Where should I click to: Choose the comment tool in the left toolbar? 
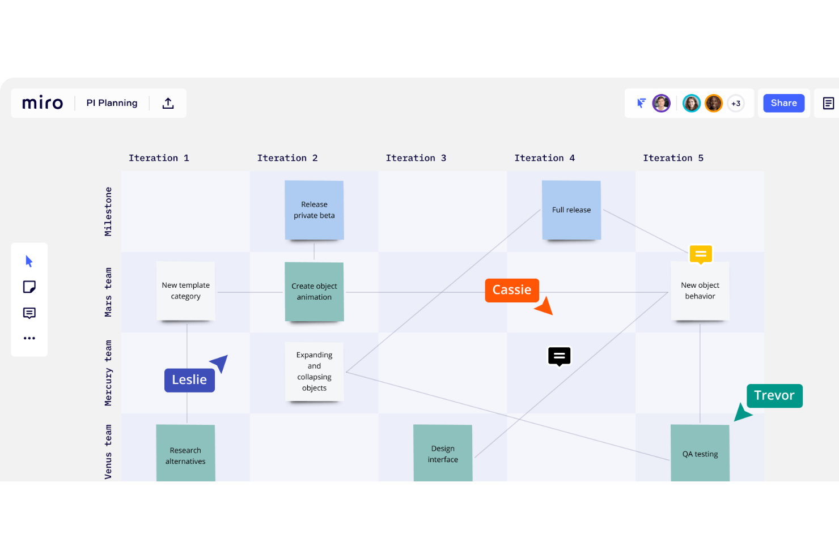click(29, 313)
